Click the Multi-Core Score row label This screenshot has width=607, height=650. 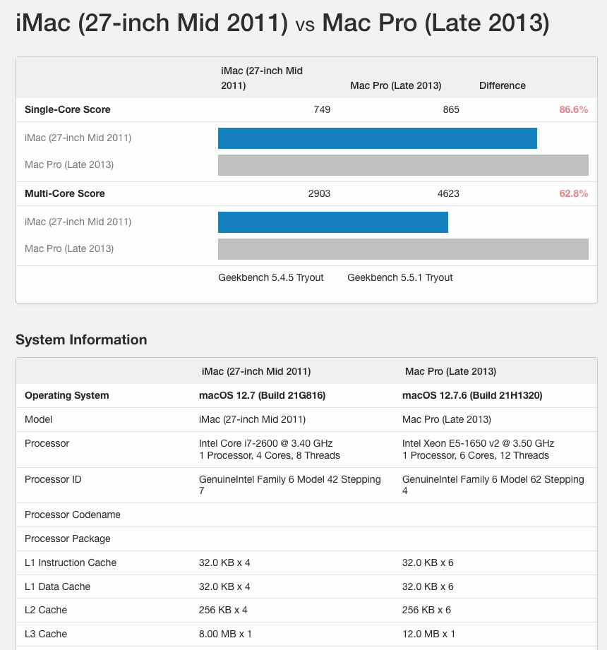tap(65, 193)
